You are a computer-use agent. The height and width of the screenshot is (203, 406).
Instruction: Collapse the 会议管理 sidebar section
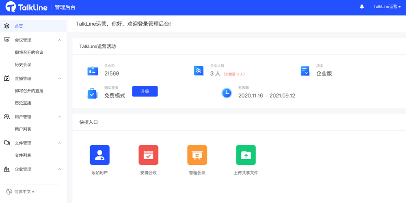(x=60, y=40)
